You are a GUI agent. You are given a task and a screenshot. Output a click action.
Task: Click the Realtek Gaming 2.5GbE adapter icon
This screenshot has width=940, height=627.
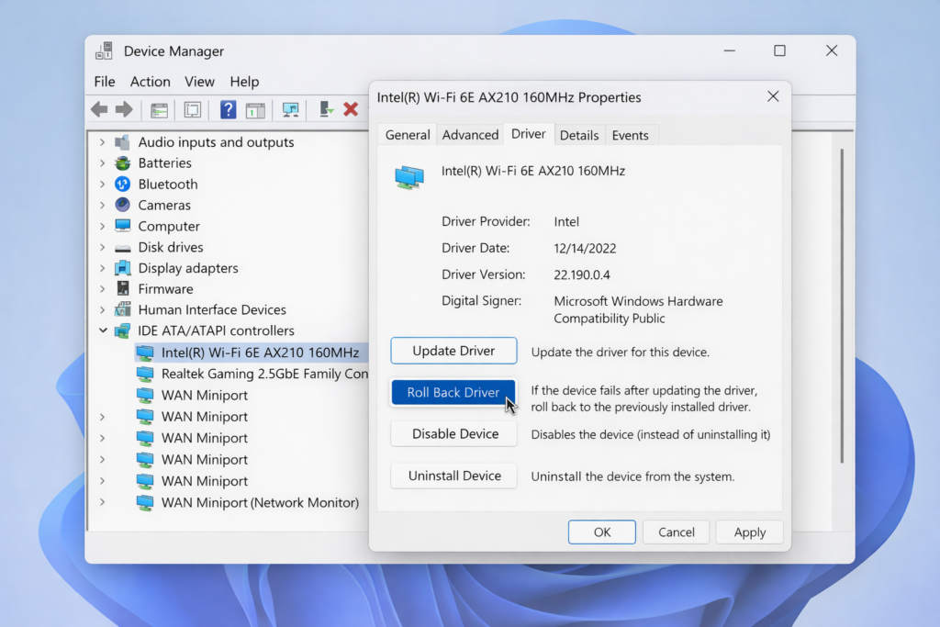[x=145, y=374]
